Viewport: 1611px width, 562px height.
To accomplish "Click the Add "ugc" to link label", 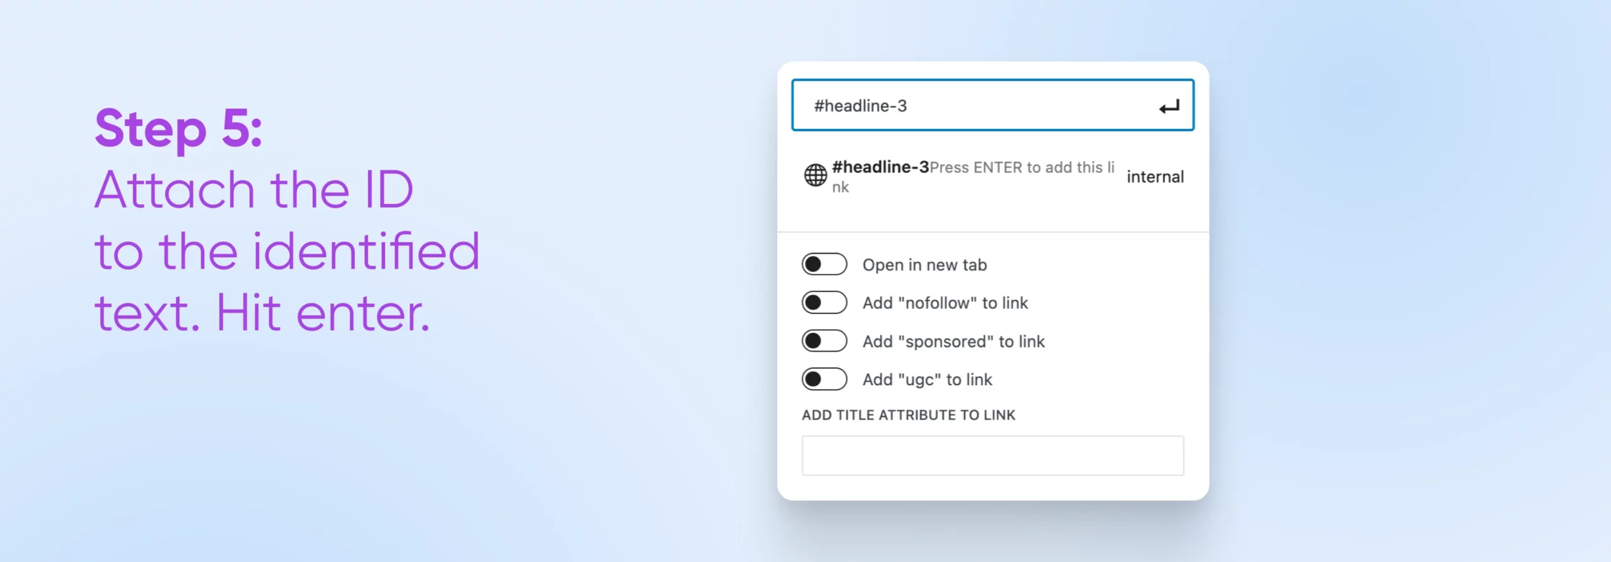I will pos(927,380).
